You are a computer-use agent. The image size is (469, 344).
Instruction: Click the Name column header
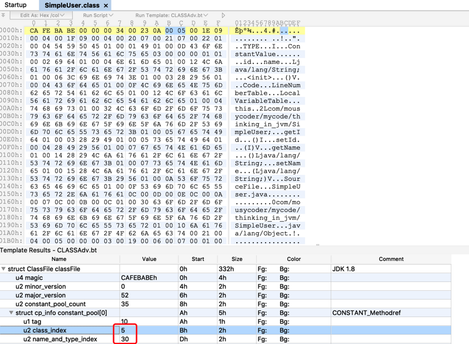tap(59, 259)
